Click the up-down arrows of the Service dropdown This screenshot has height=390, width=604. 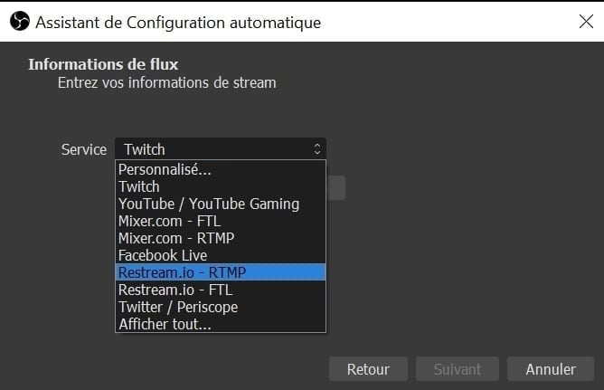pyautogui.click(x=317, y=149)
